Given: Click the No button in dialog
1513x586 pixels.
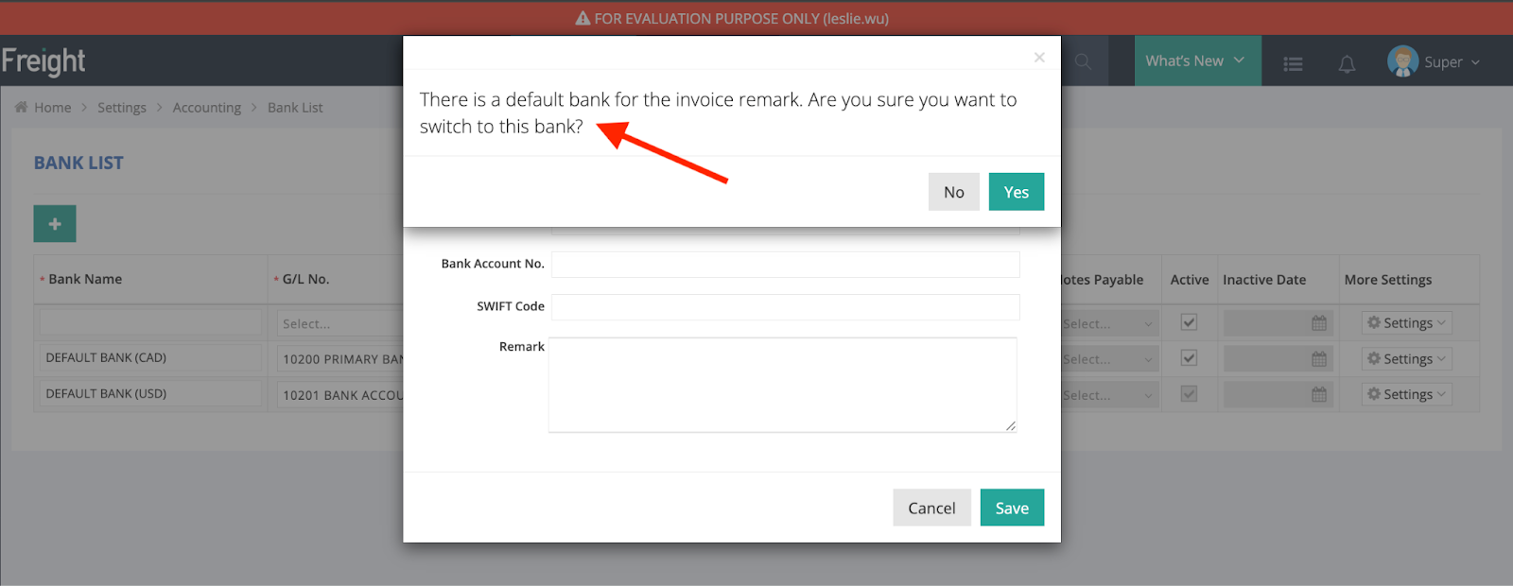Looking at the screenshot, I should tap(953, 192).
